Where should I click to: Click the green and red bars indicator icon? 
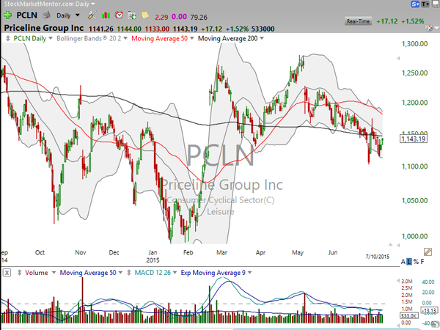106,15
